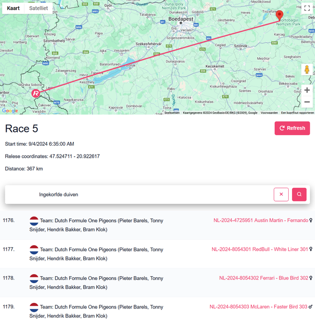
Task: Click Dutch flag in row 1179
Action: [34, 307]
